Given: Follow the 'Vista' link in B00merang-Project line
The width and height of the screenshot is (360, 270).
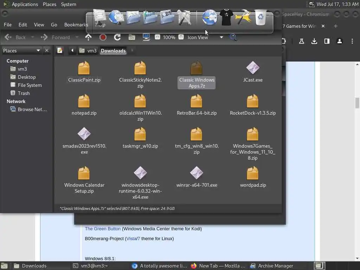Looking at the screenshot, I should 131,239.
